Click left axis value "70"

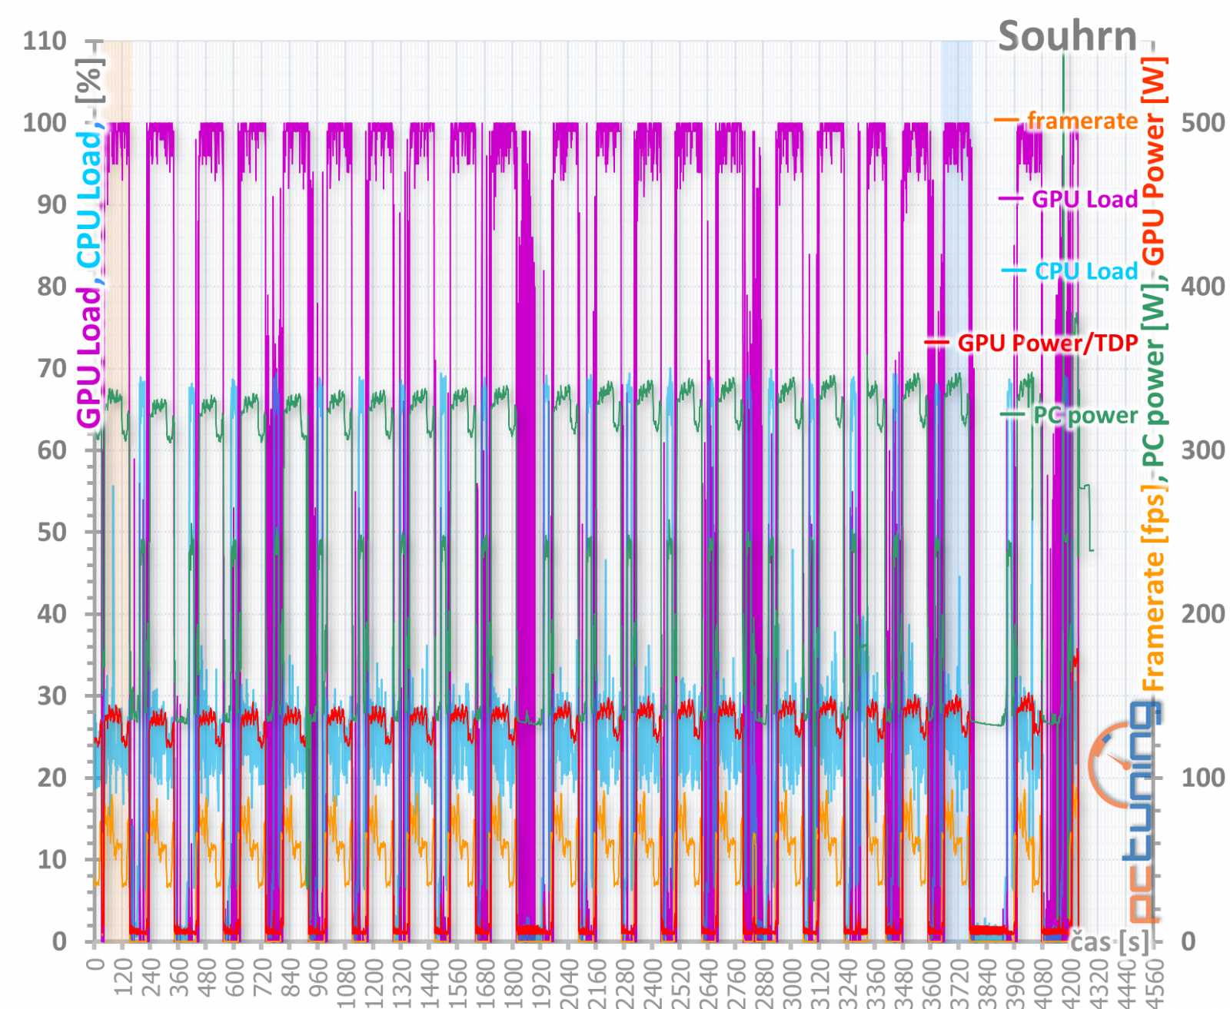pos(52,368)
